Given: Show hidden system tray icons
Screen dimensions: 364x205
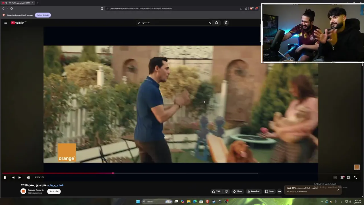Looking at the screenshot, I should click(x=322, y=202).
